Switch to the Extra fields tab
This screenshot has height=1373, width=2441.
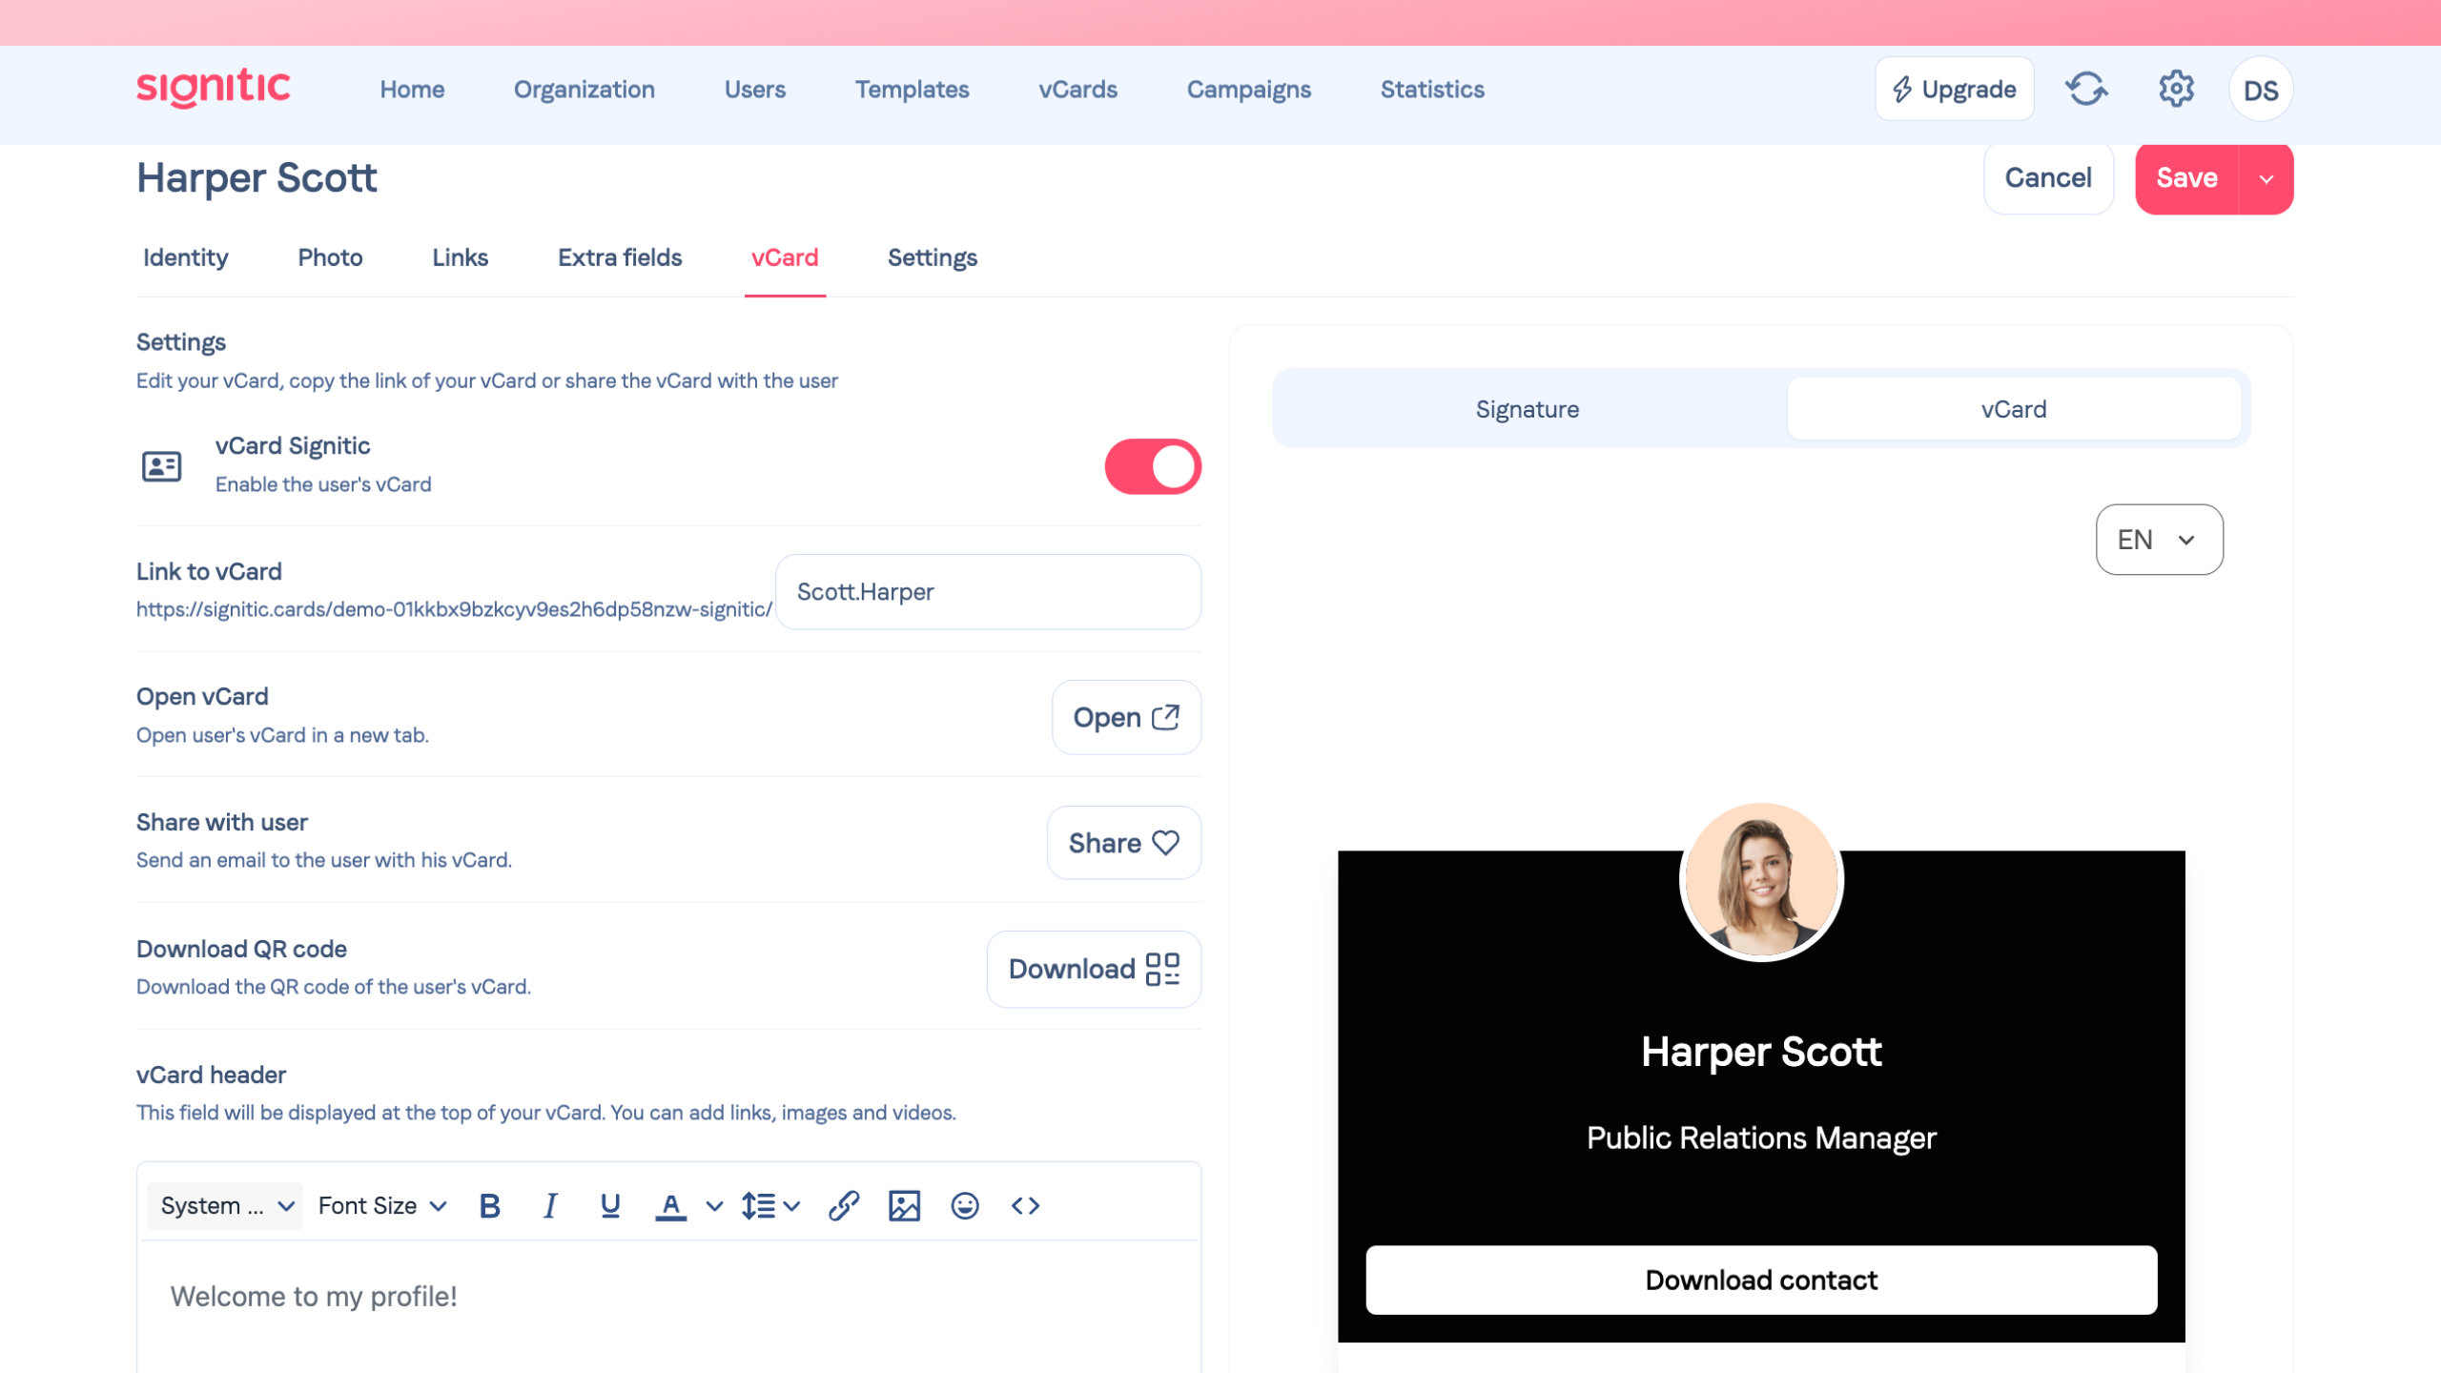coord(620,257)
